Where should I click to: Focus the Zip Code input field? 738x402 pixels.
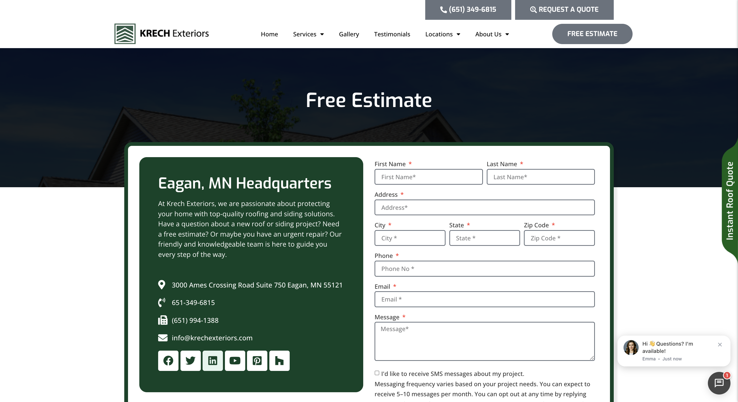559,238
